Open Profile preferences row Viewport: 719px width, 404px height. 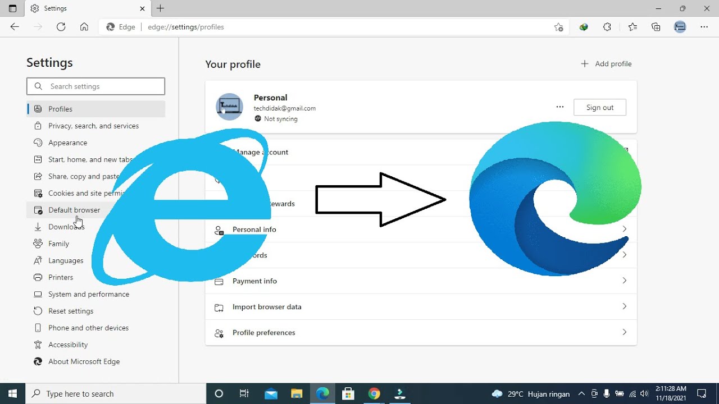tap(421, 333)
